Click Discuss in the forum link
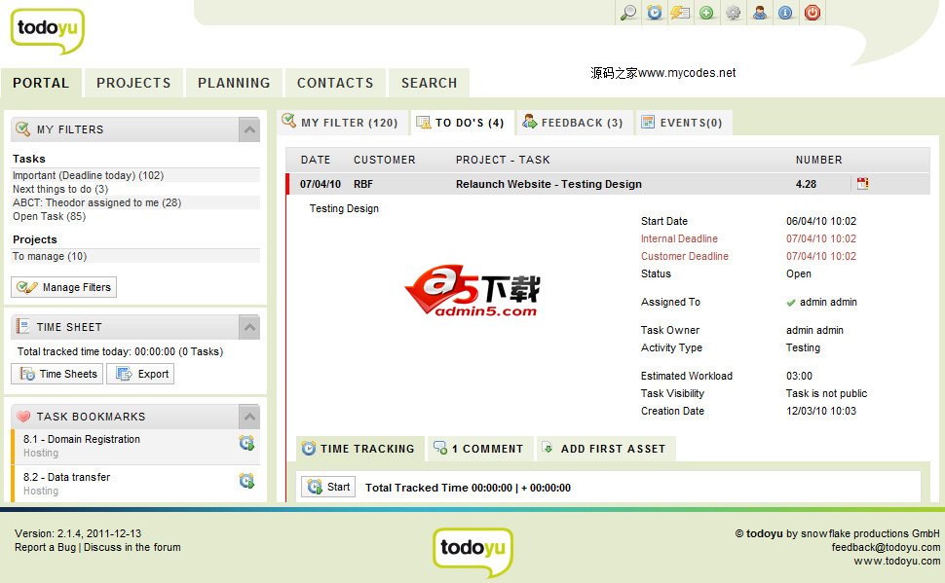 tap(132, 547)
